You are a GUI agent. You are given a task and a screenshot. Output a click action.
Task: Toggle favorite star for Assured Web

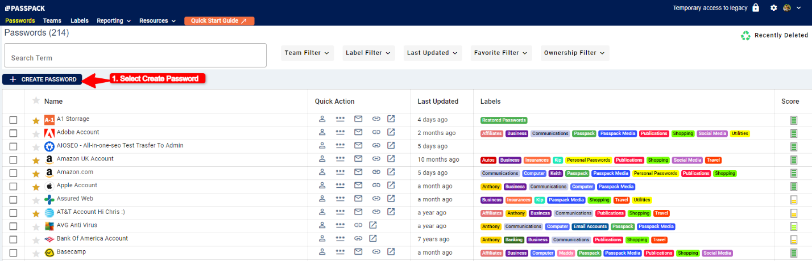[36, 200]
